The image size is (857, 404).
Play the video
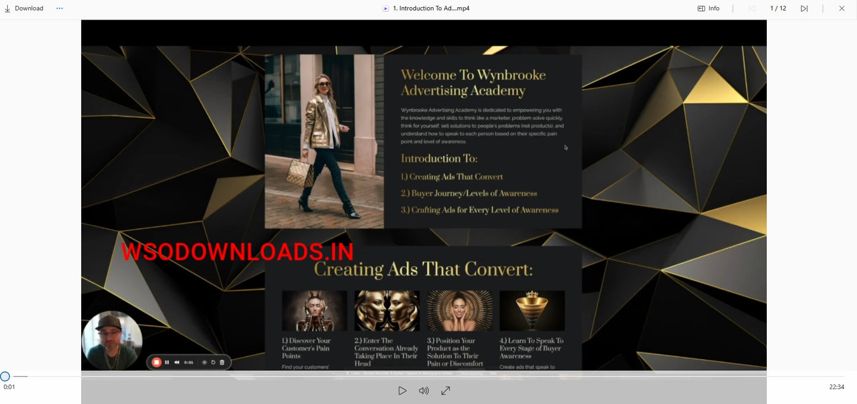click(403, 390)
